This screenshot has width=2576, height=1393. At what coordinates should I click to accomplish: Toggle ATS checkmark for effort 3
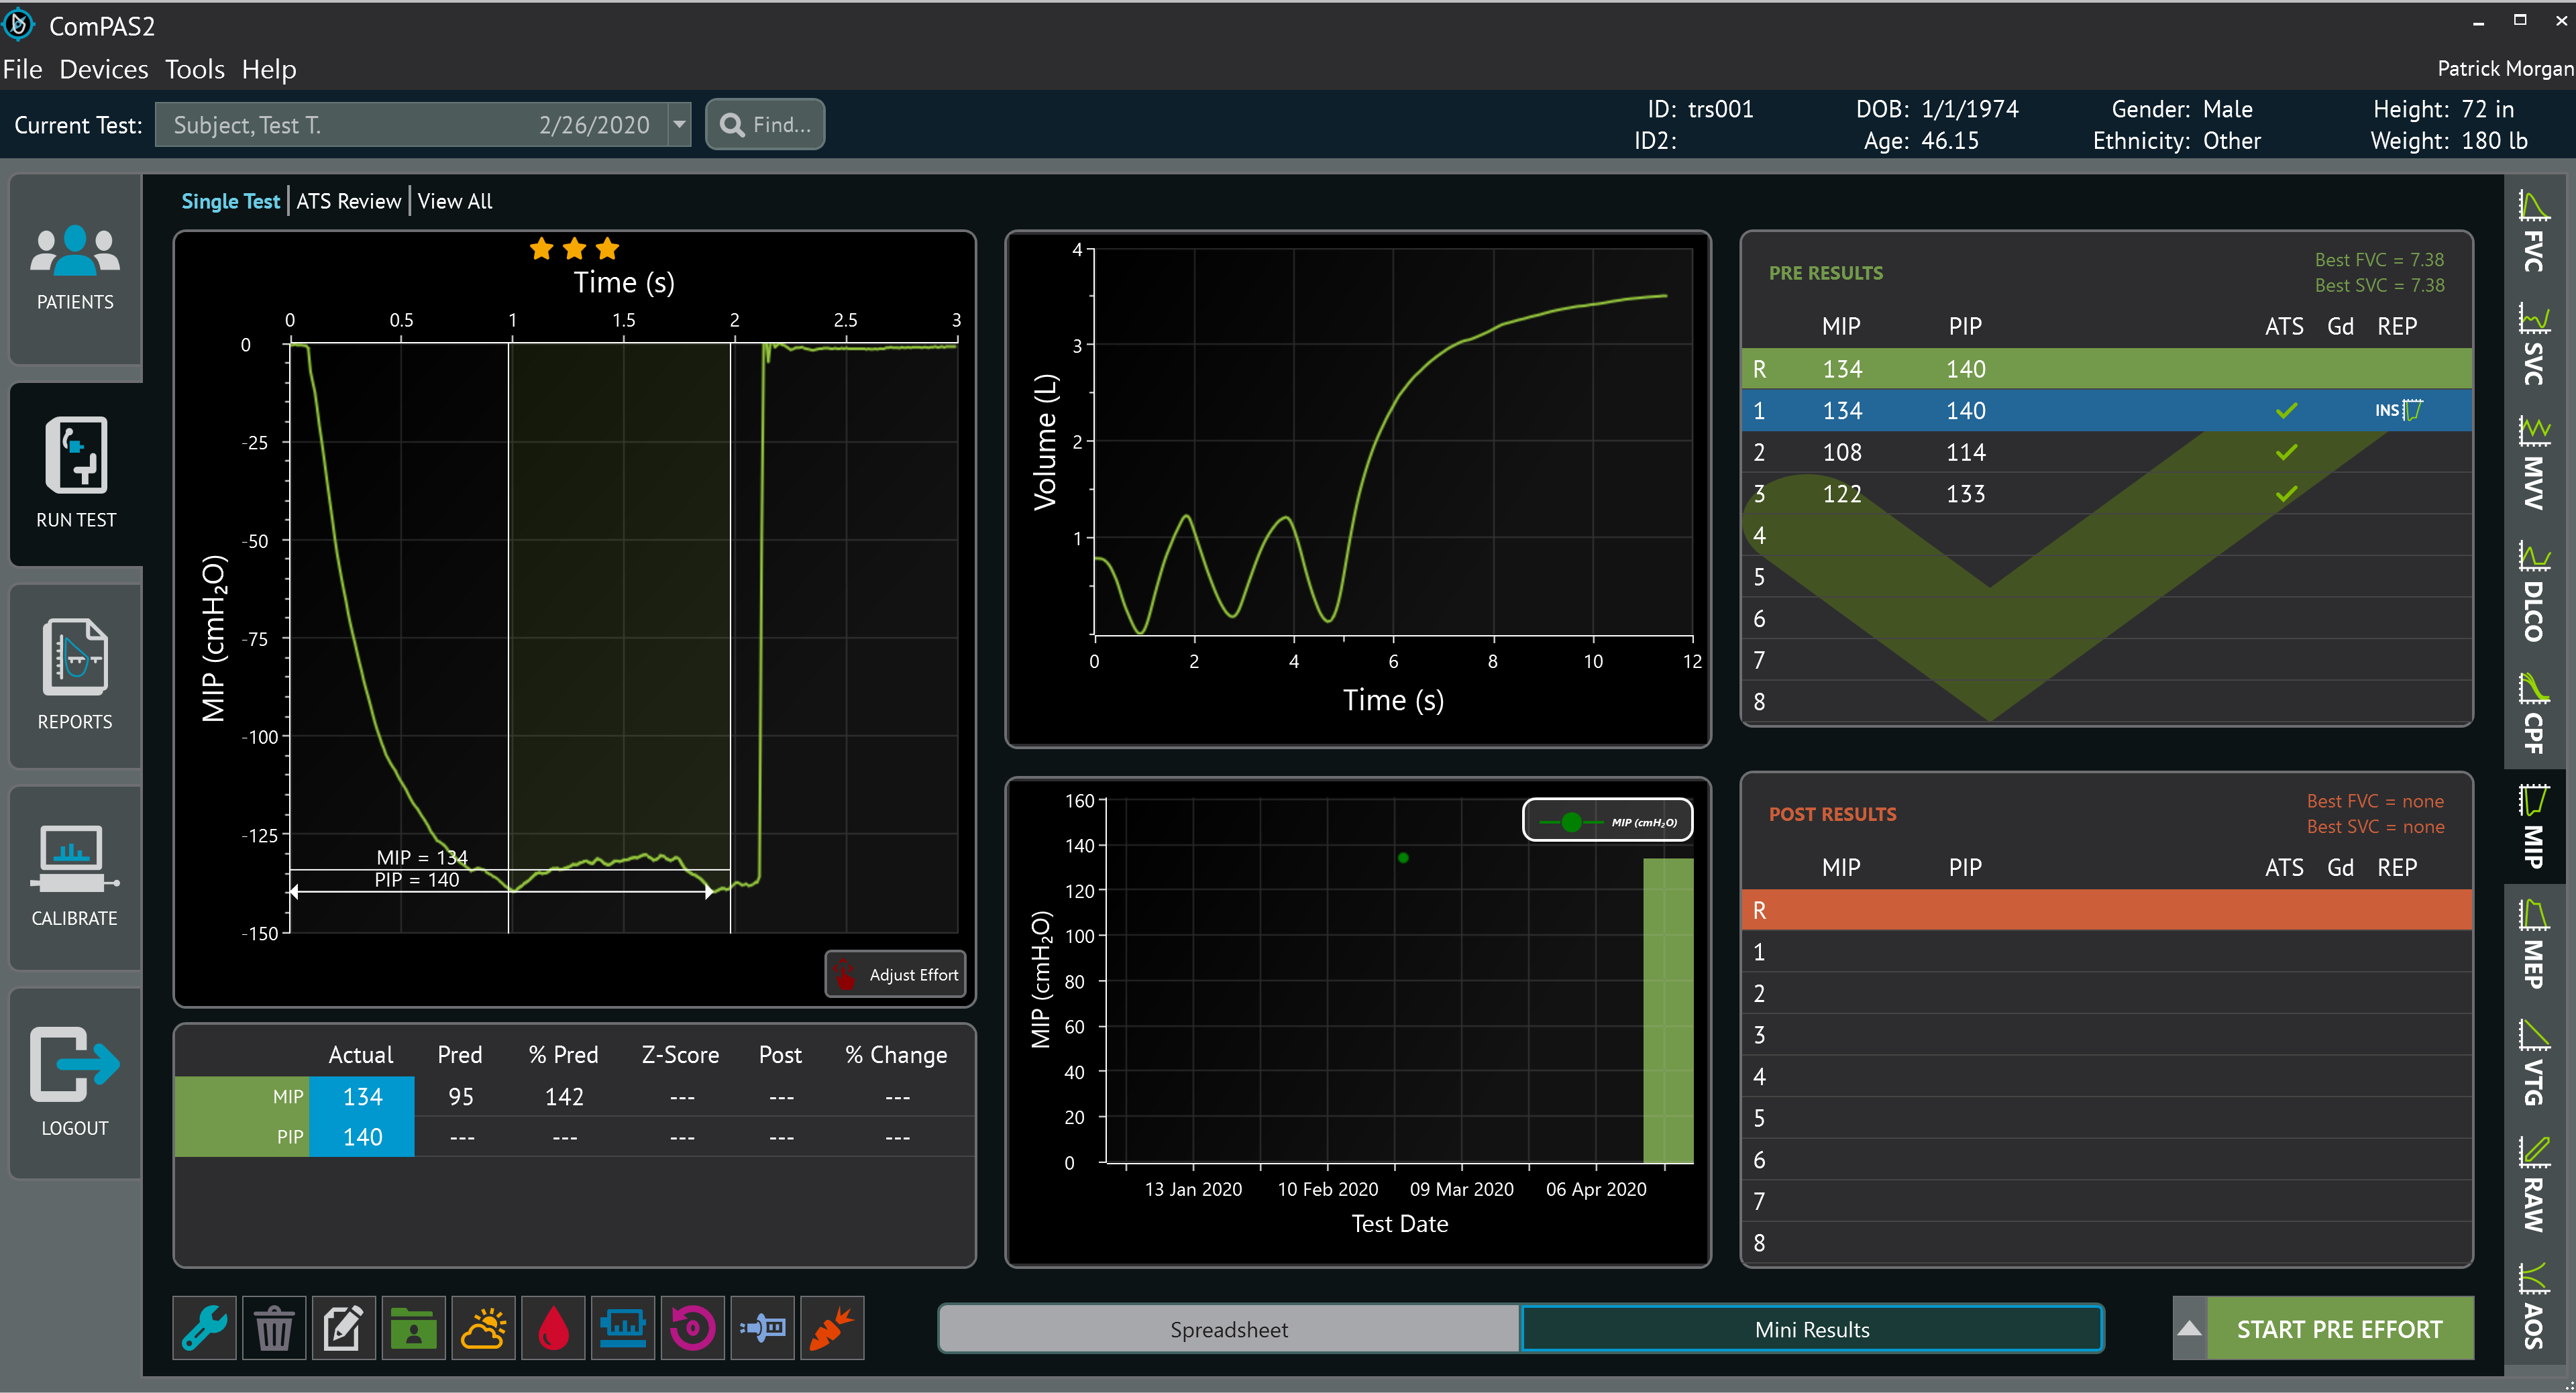tap(2286, 494)
